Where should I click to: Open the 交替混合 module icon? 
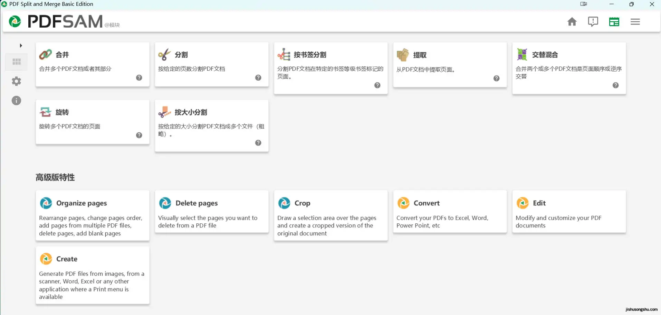point(522,54)
